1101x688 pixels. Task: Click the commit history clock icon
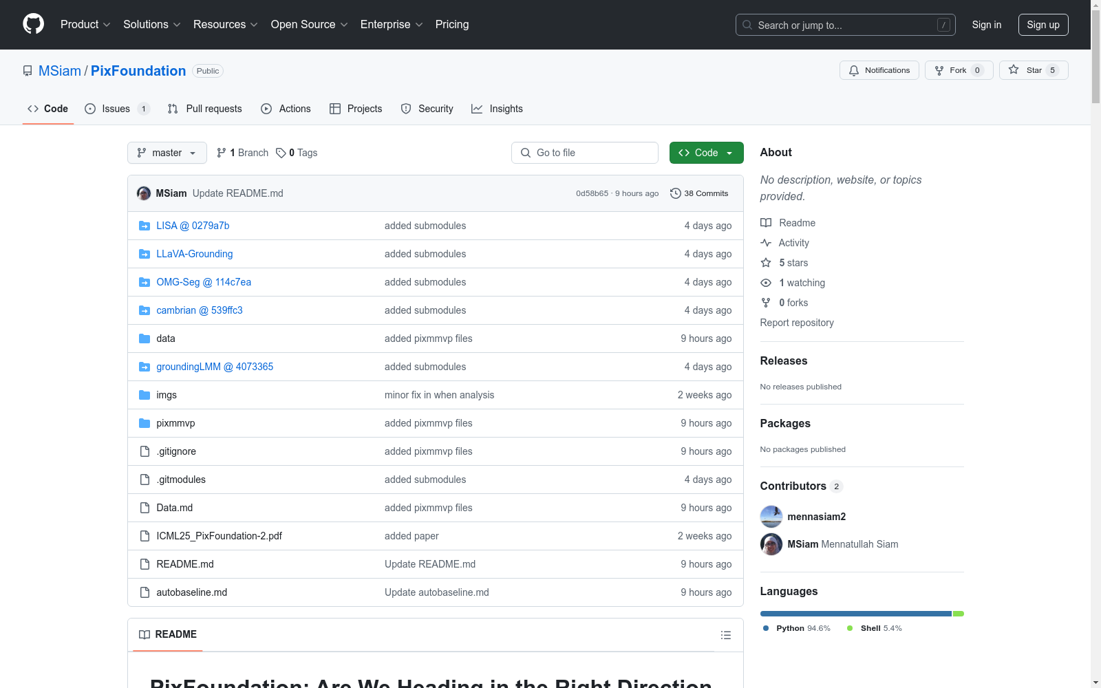[x=676, y=193]
